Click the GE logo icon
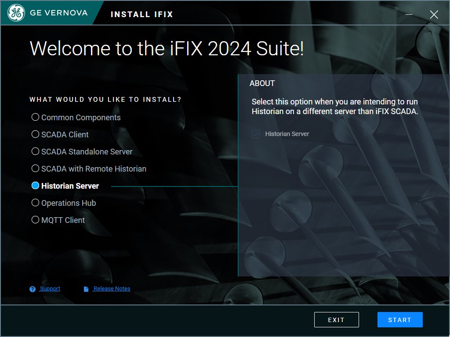The image size is (450, 337). click(x=16, y=13)
